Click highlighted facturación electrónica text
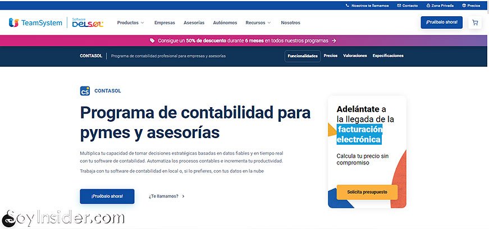The width and height of the screenshot is (489, 229). (x=359, y=134)
